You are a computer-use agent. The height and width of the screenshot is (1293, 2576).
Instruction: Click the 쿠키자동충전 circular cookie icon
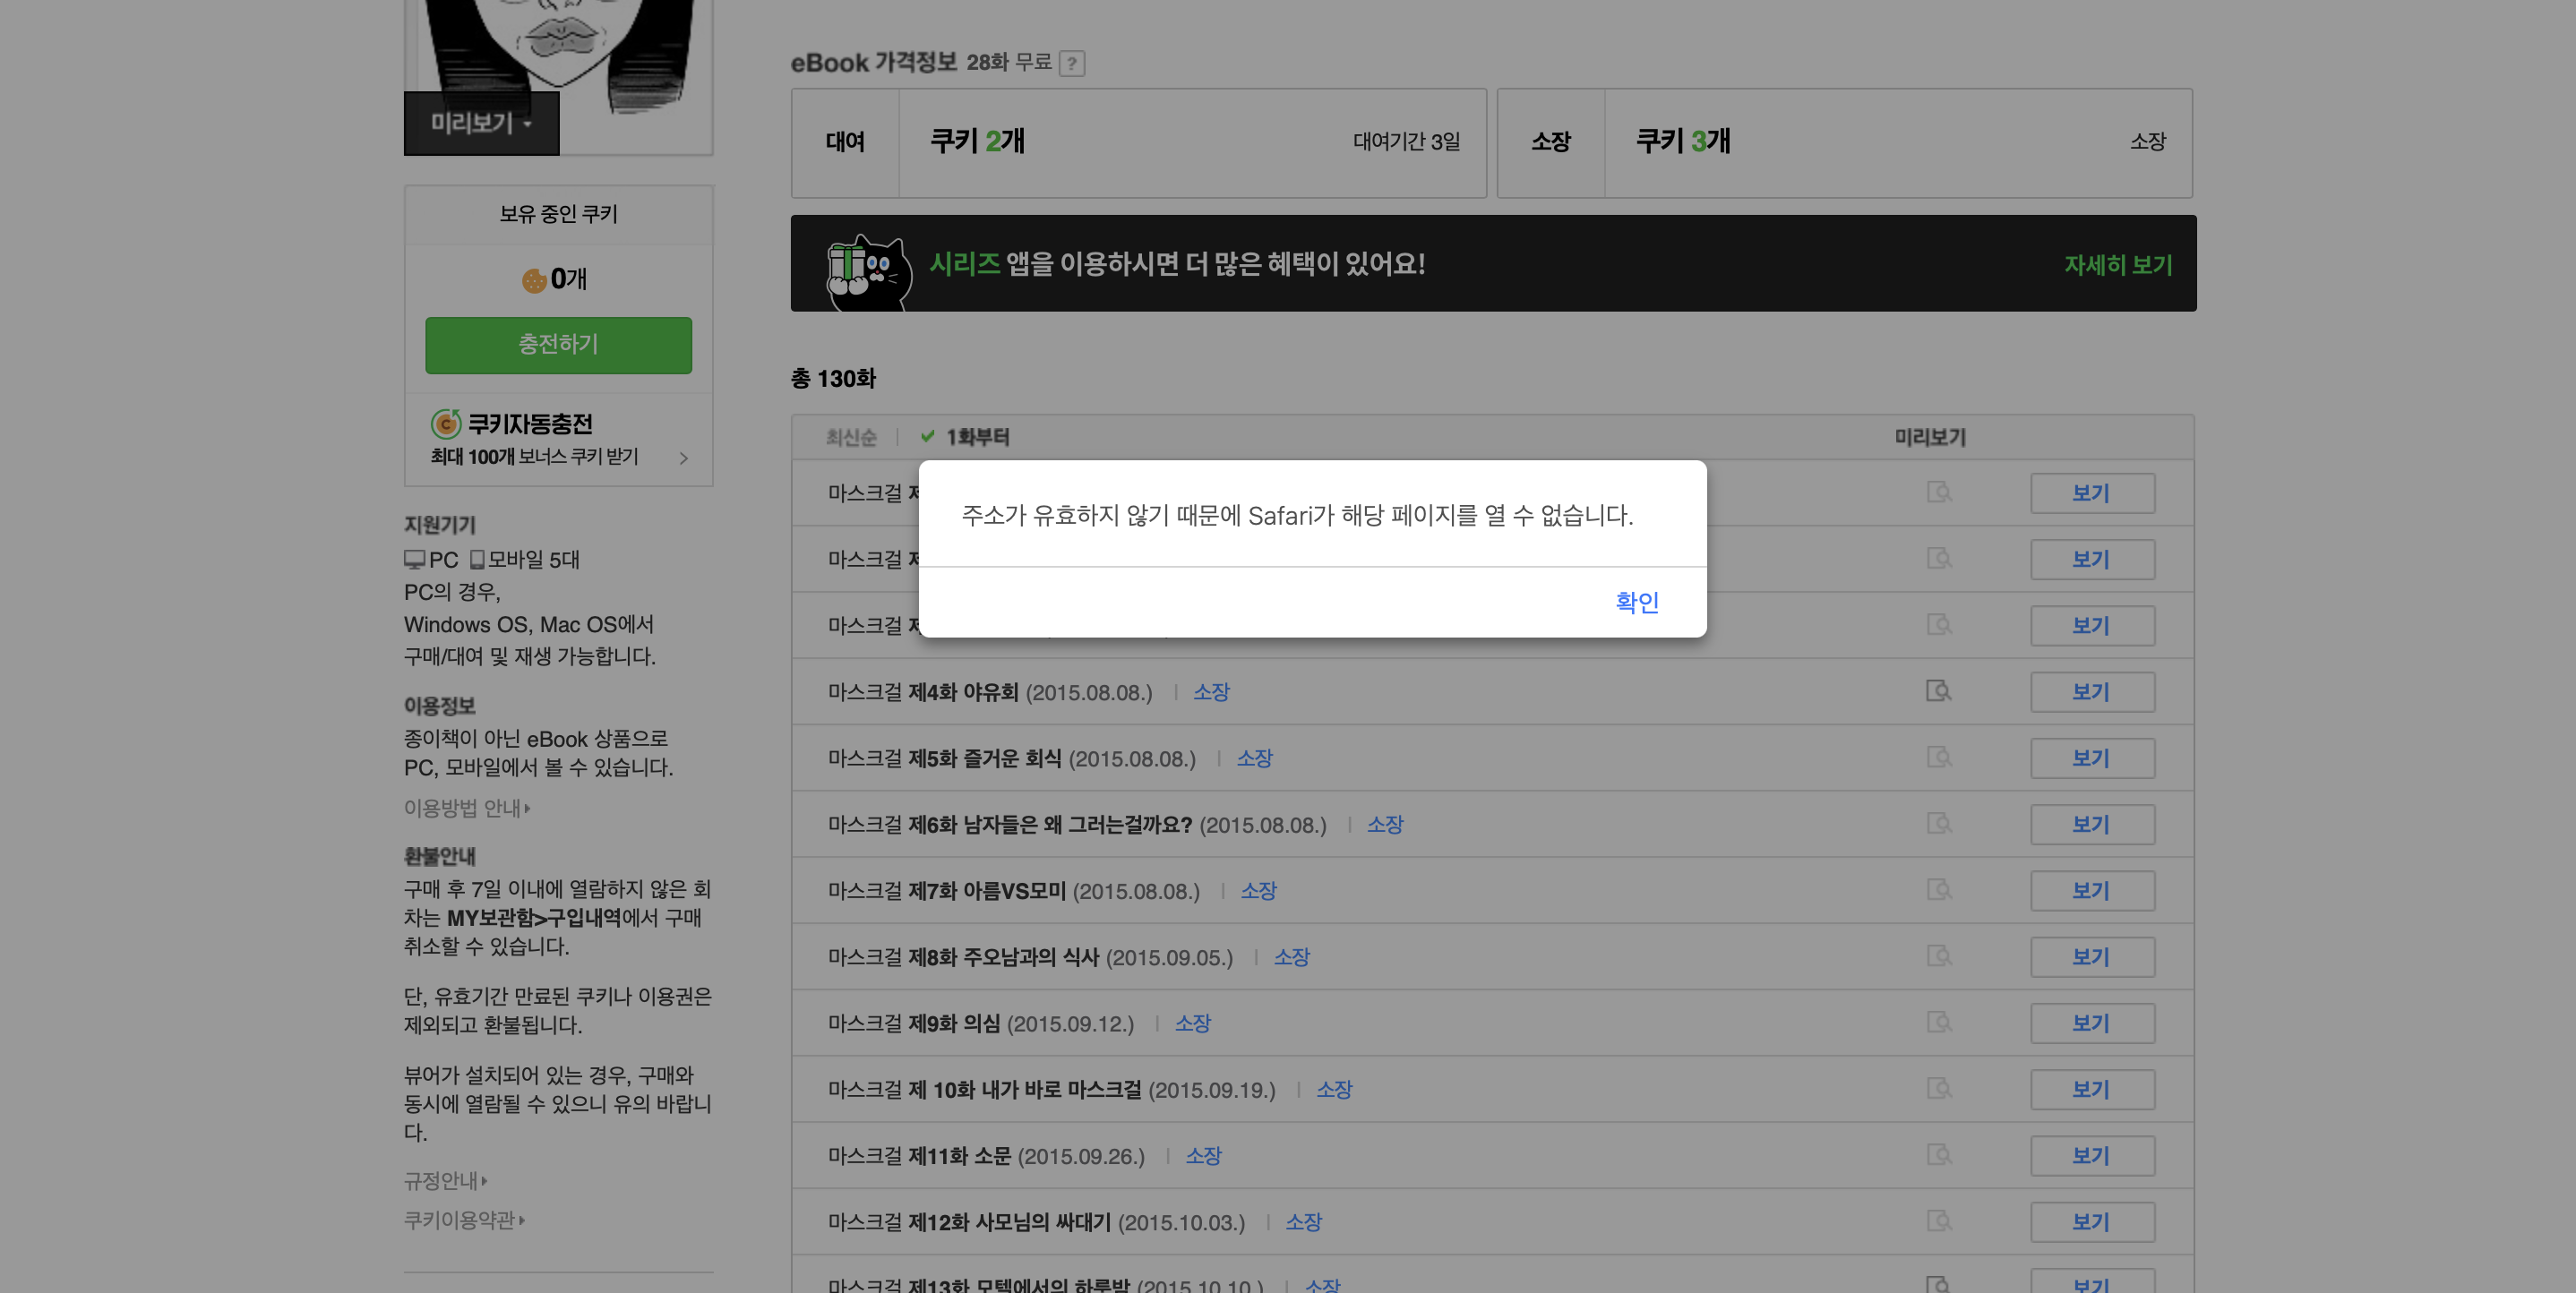tap(446, 424)
